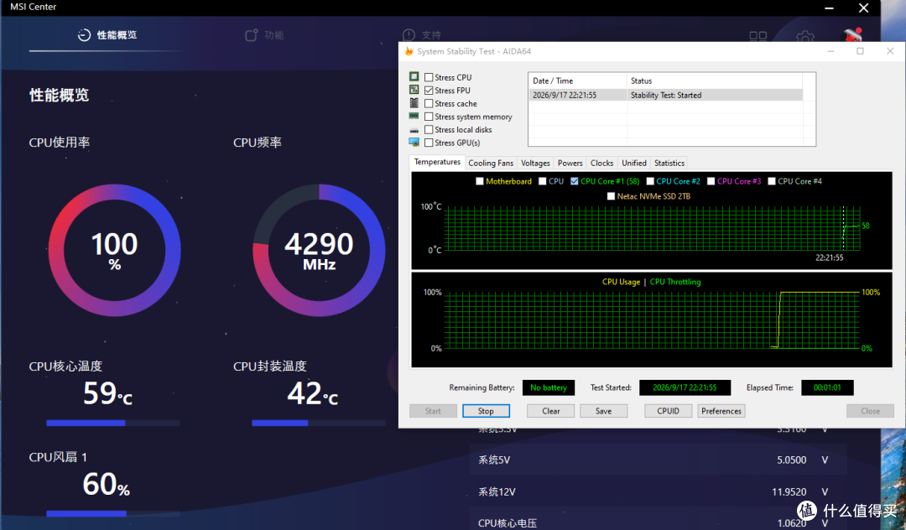Switch to the Statistics tab
The image size is (906, 530).
(669, 164)
